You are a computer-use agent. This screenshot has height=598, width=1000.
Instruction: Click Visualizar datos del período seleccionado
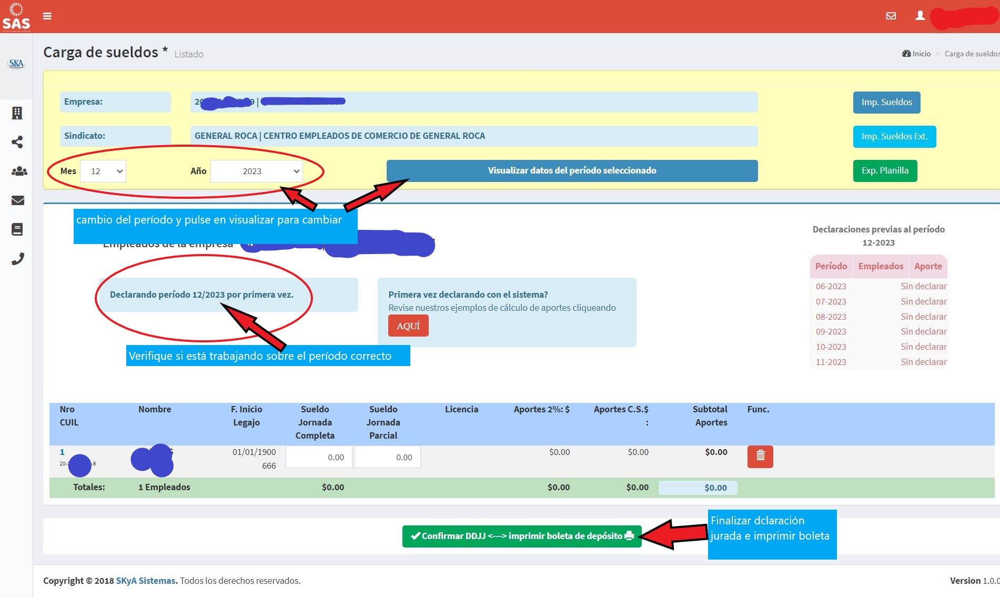[x=572, y=171]
